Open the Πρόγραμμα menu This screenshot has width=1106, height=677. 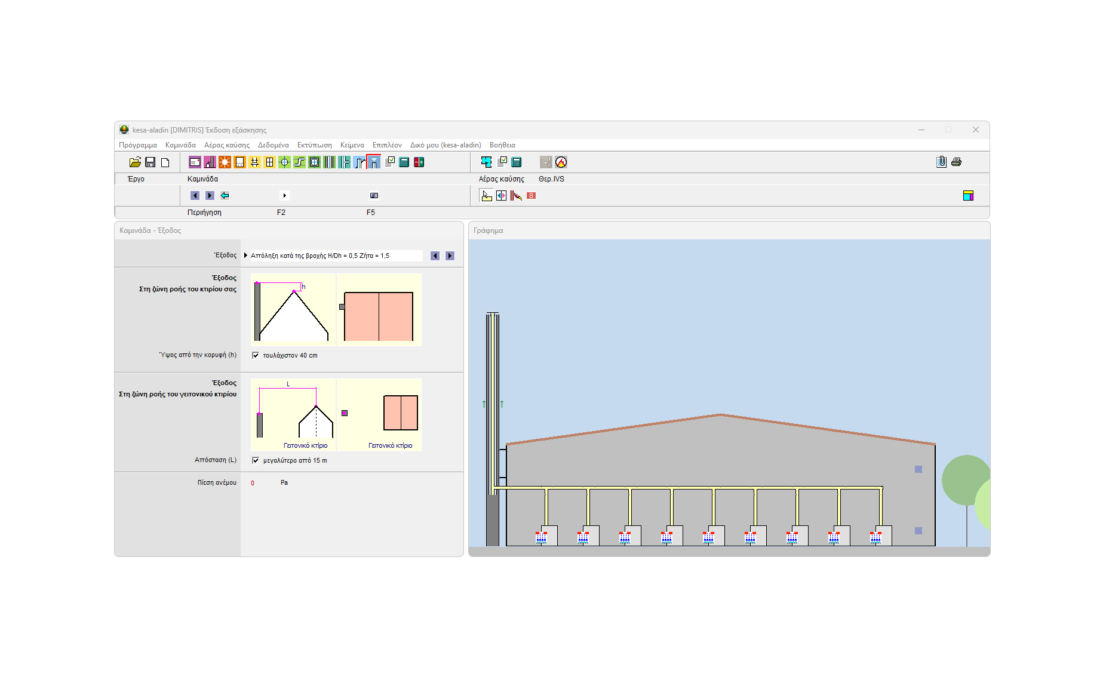pyautogui.click(x=138, y=145)
